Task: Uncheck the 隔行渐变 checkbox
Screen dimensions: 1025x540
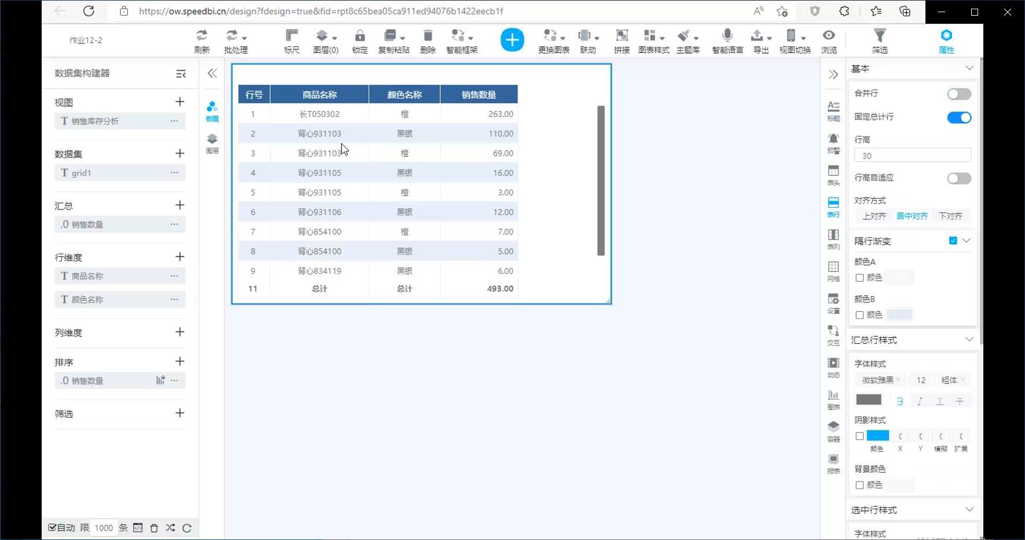Action: coord(953,241)
